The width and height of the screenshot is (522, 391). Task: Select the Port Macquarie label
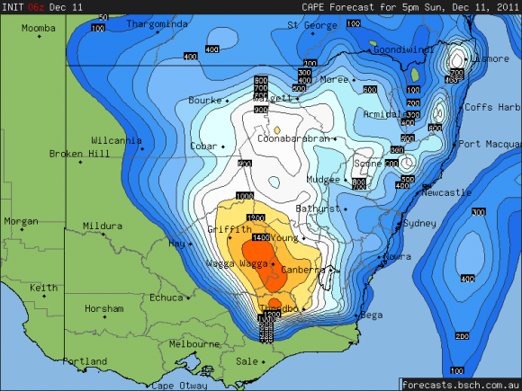[x=490, y=145]
